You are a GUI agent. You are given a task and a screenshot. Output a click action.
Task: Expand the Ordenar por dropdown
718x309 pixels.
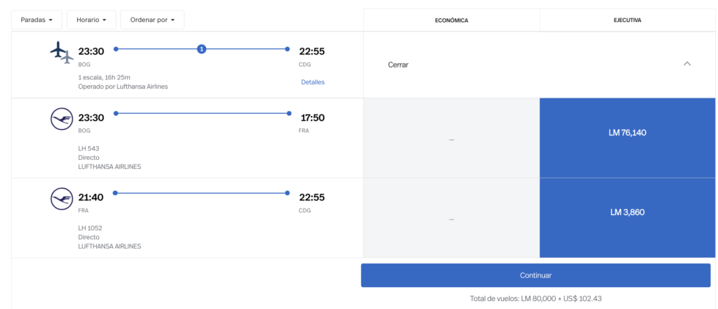[153, 20]
